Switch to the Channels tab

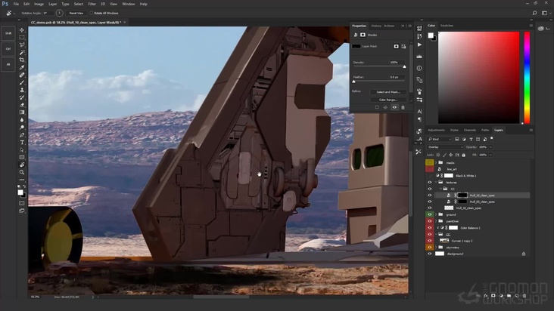click(x=469, y=130)
